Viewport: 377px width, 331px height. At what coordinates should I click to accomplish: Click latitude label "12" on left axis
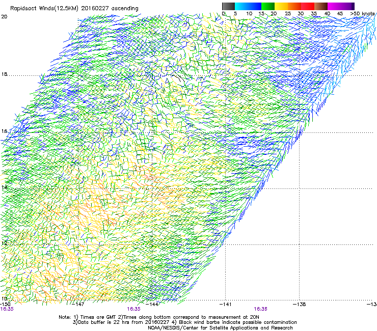pyautogui.click(x=4, y=243)
